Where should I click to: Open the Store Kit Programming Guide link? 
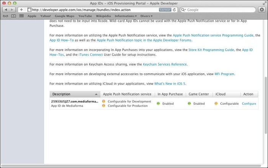[211, 50]
